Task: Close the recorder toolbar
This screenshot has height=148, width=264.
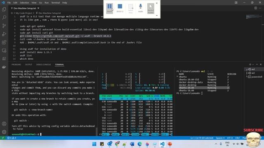Action: 157,3
